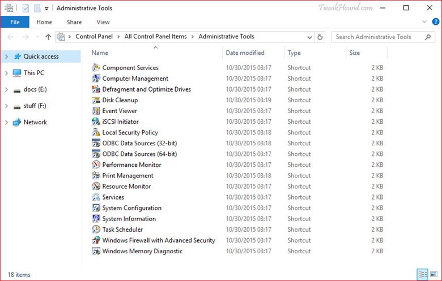The image size is (442, 281).
Task: Click the Properties checkmark in quick access toolbar
Action: [x=25, y=8]
